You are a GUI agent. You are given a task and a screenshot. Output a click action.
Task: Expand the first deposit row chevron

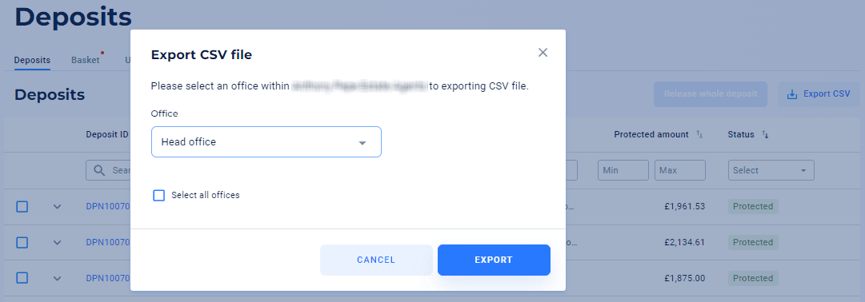57,207
